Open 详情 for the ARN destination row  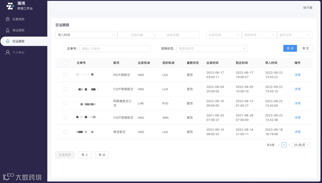click(x=297, y=118)
